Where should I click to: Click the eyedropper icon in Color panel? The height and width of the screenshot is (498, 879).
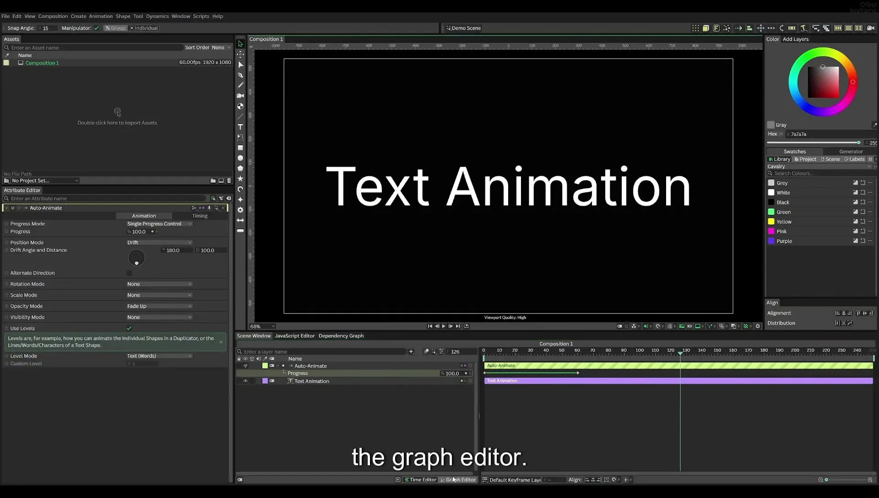click(874, 125)
